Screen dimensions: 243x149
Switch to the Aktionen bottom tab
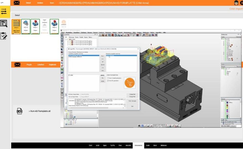(164, 145)
